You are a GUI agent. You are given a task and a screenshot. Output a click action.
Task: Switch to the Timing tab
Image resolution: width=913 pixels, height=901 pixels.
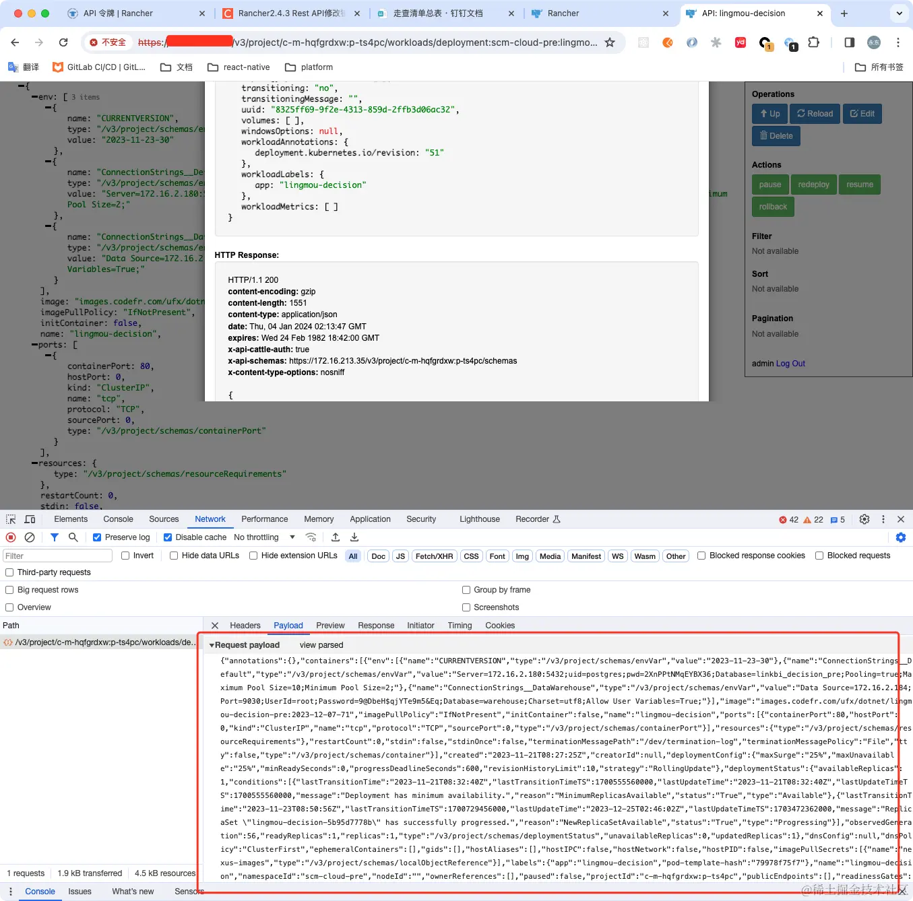[460, 626]
